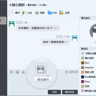Click the anonymous chat cat icon
Screen dimensions: 96x96
point(41,69)
